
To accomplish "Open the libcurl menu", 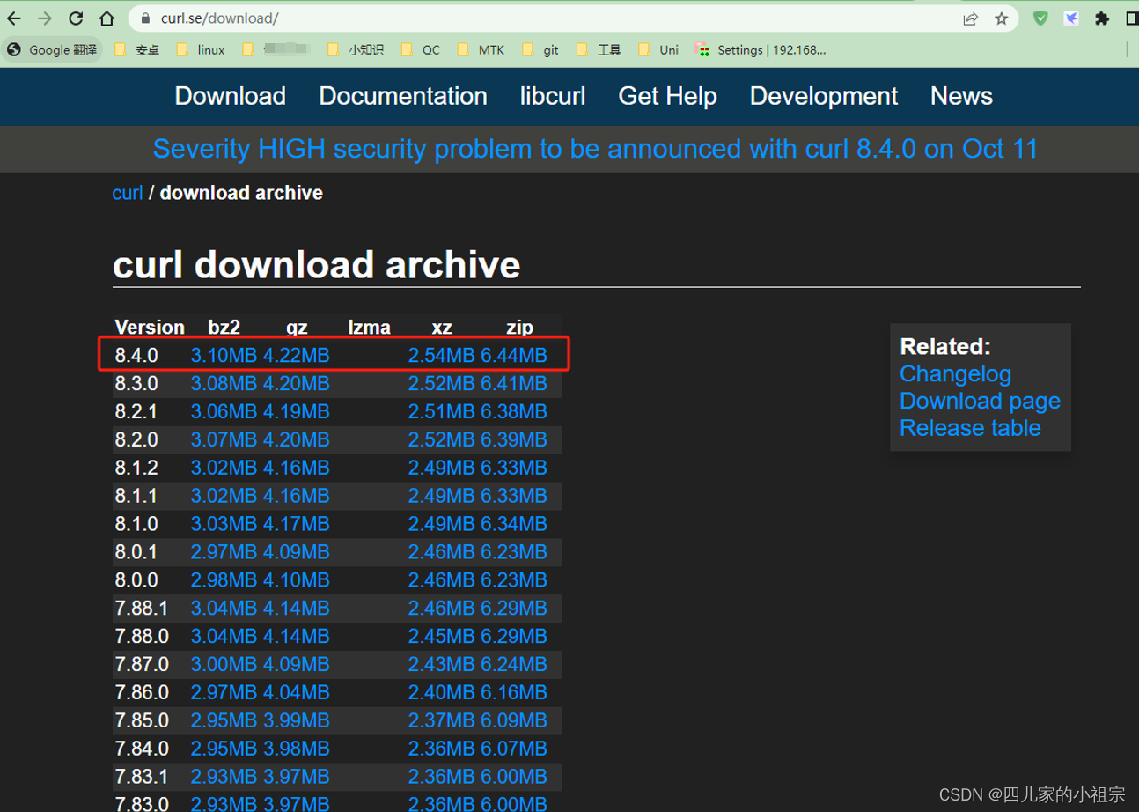I will tap(553, 96).
